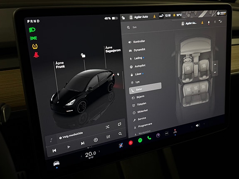239x179 pixels.
Task: Open Velg mediekilde source selector
Action: [x=71, y=135]
